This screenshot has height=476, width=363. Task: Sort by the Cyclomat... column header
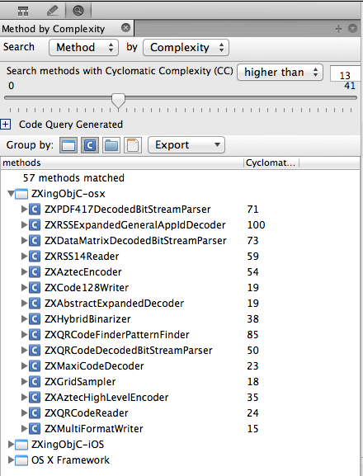tap(271, 163)
